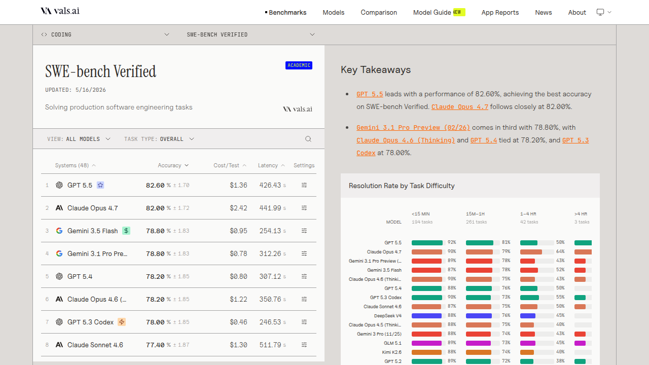This screenshot has height=365, width=649.
Task: Follow the GPT 5.3 Codex takeaway link
Action: 575,140
